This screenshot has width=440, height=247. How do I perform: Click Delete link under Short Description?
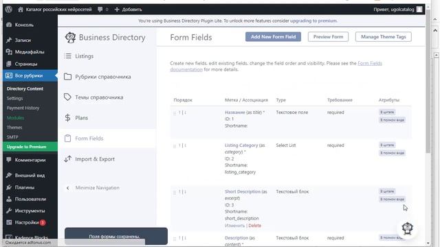click(x=254, y=226)
